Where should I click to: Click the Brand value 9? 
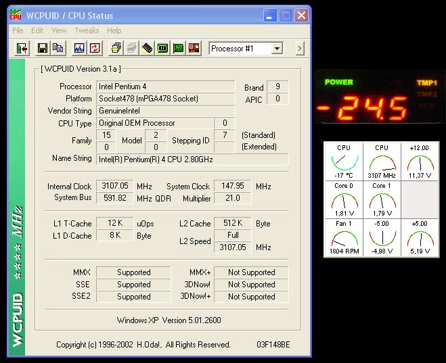(x=277, y=87)
